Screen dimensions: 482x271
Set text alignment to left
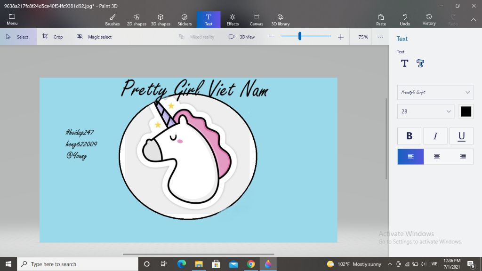click(x=410, y=156)
